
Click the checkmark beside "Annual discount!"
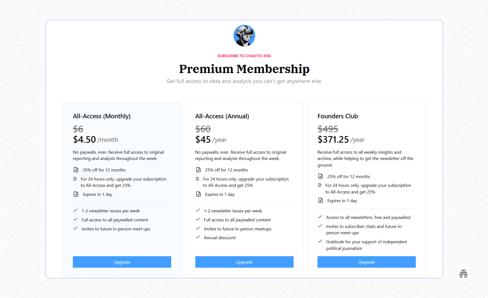[198, 237]
